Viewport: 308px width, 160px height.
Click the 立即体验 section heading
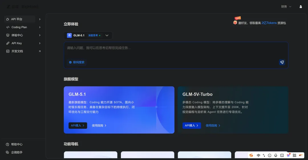pos(71,24)
